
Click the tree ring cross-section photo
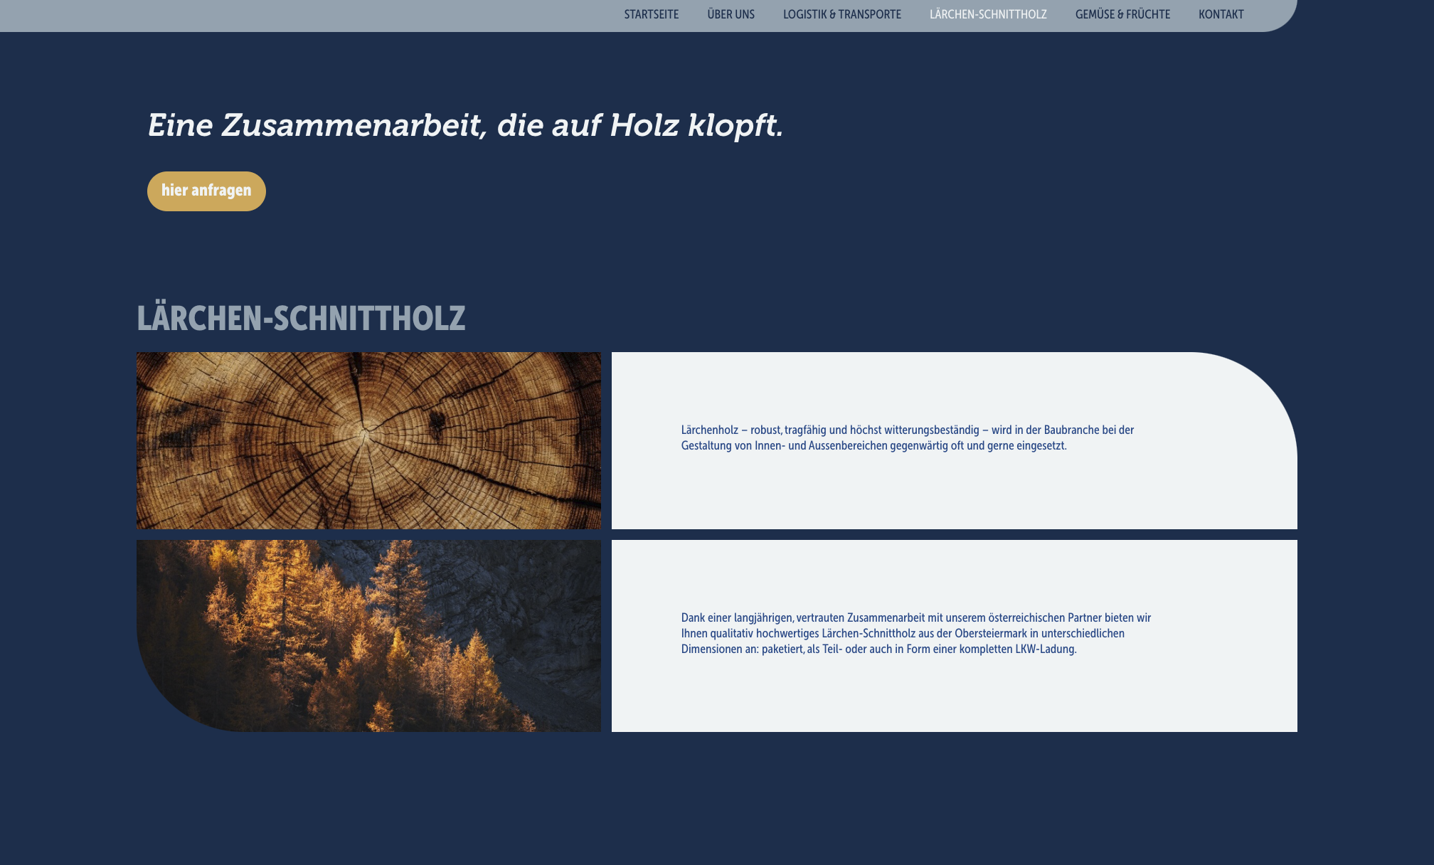368,440
